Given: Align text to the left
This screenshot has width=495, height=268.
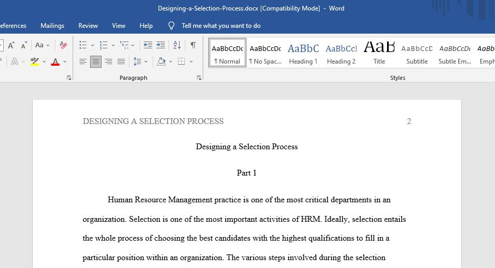Looking at the screenshot, I should [x=83, y=61].
